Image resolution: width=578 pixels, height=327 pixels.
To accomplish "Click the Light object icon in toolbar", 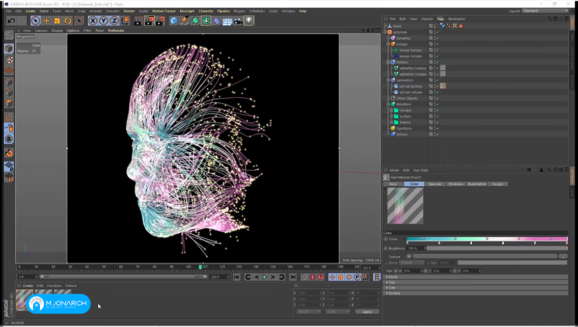I will tap(249, 21).
